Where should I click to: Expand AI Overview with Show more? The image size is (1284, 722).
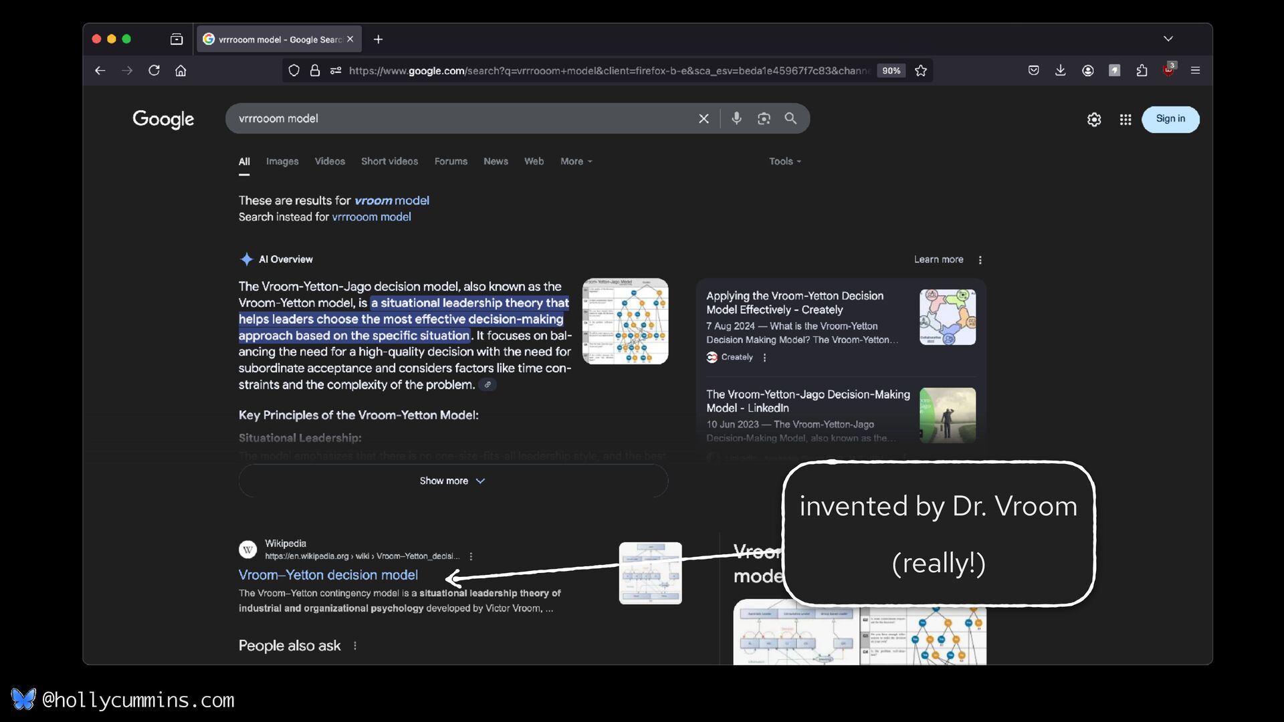[453, 481]
